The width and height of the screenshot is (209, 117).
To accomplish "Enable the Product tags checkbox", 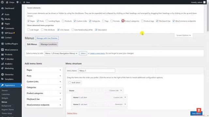I will pyautogui.click(x=142, y=21).
